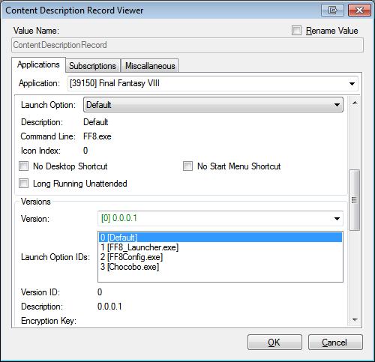Switch to the Subscriptions tab
The image size is (375, 362).
pos(92,66)
